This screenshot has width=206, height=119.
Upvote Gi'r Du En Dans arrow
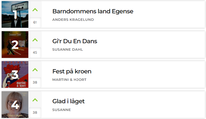click(x=35, y=40)
